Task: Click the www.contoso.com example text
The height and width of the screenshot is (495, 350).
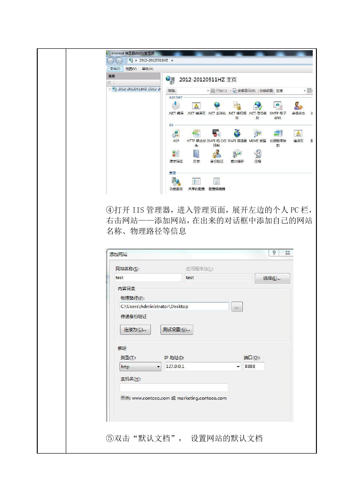Action: [151, 398]
